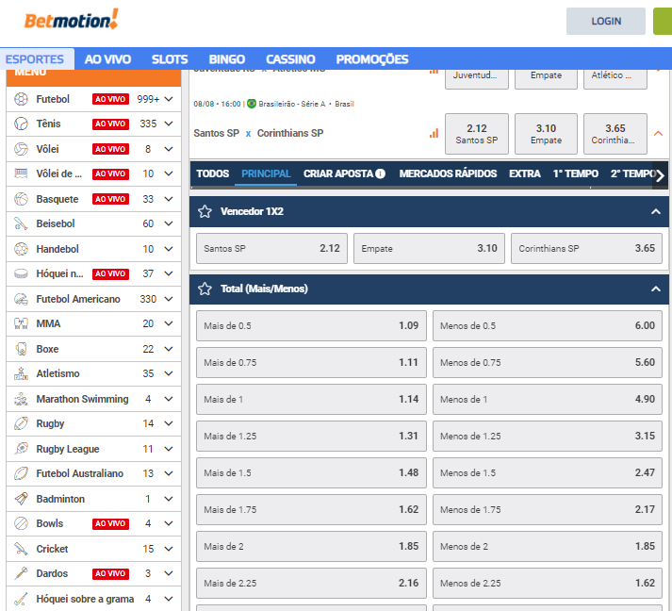This screenshot has width=672, height=611.
Task: Click the Santos SP x Corinthians SP match title
Action: (x=258, y=133)
